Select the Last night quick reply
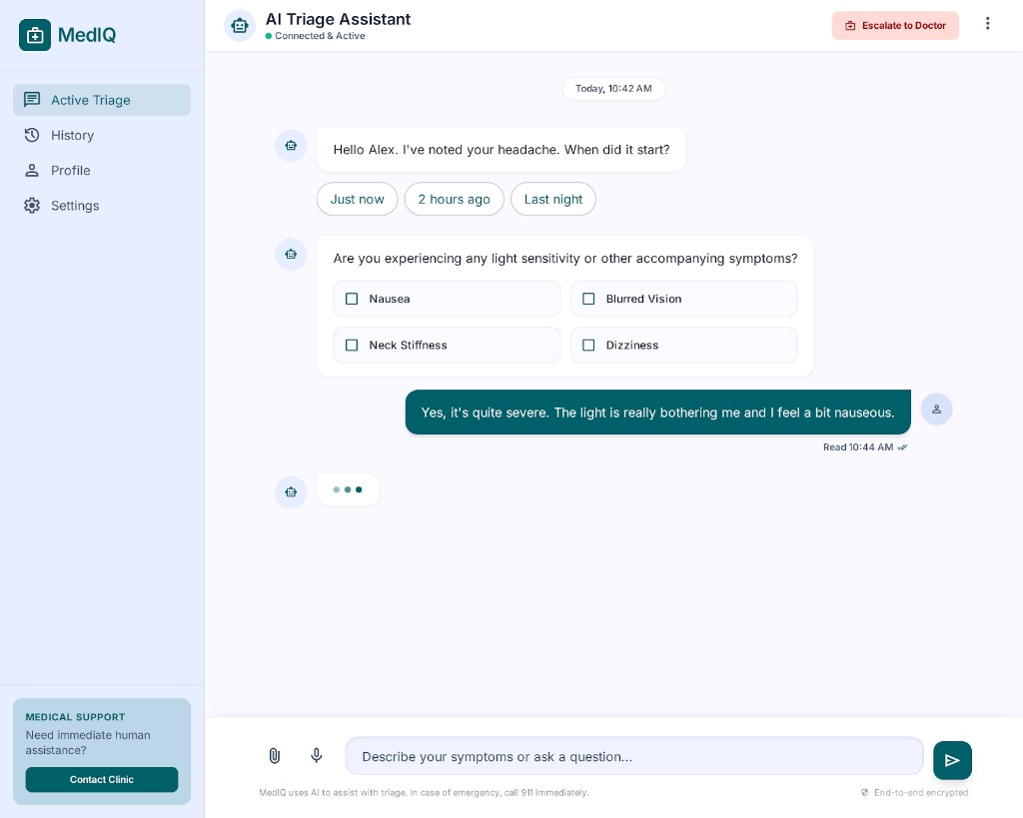Image resolution: width=1023 pixels, height=818 pixels. coord(553,199)
